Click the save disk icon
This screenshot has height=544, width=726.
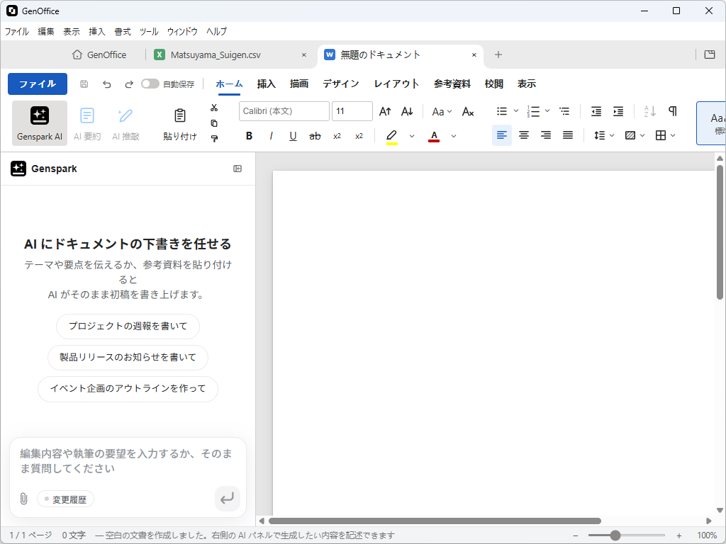click(84, 84)
